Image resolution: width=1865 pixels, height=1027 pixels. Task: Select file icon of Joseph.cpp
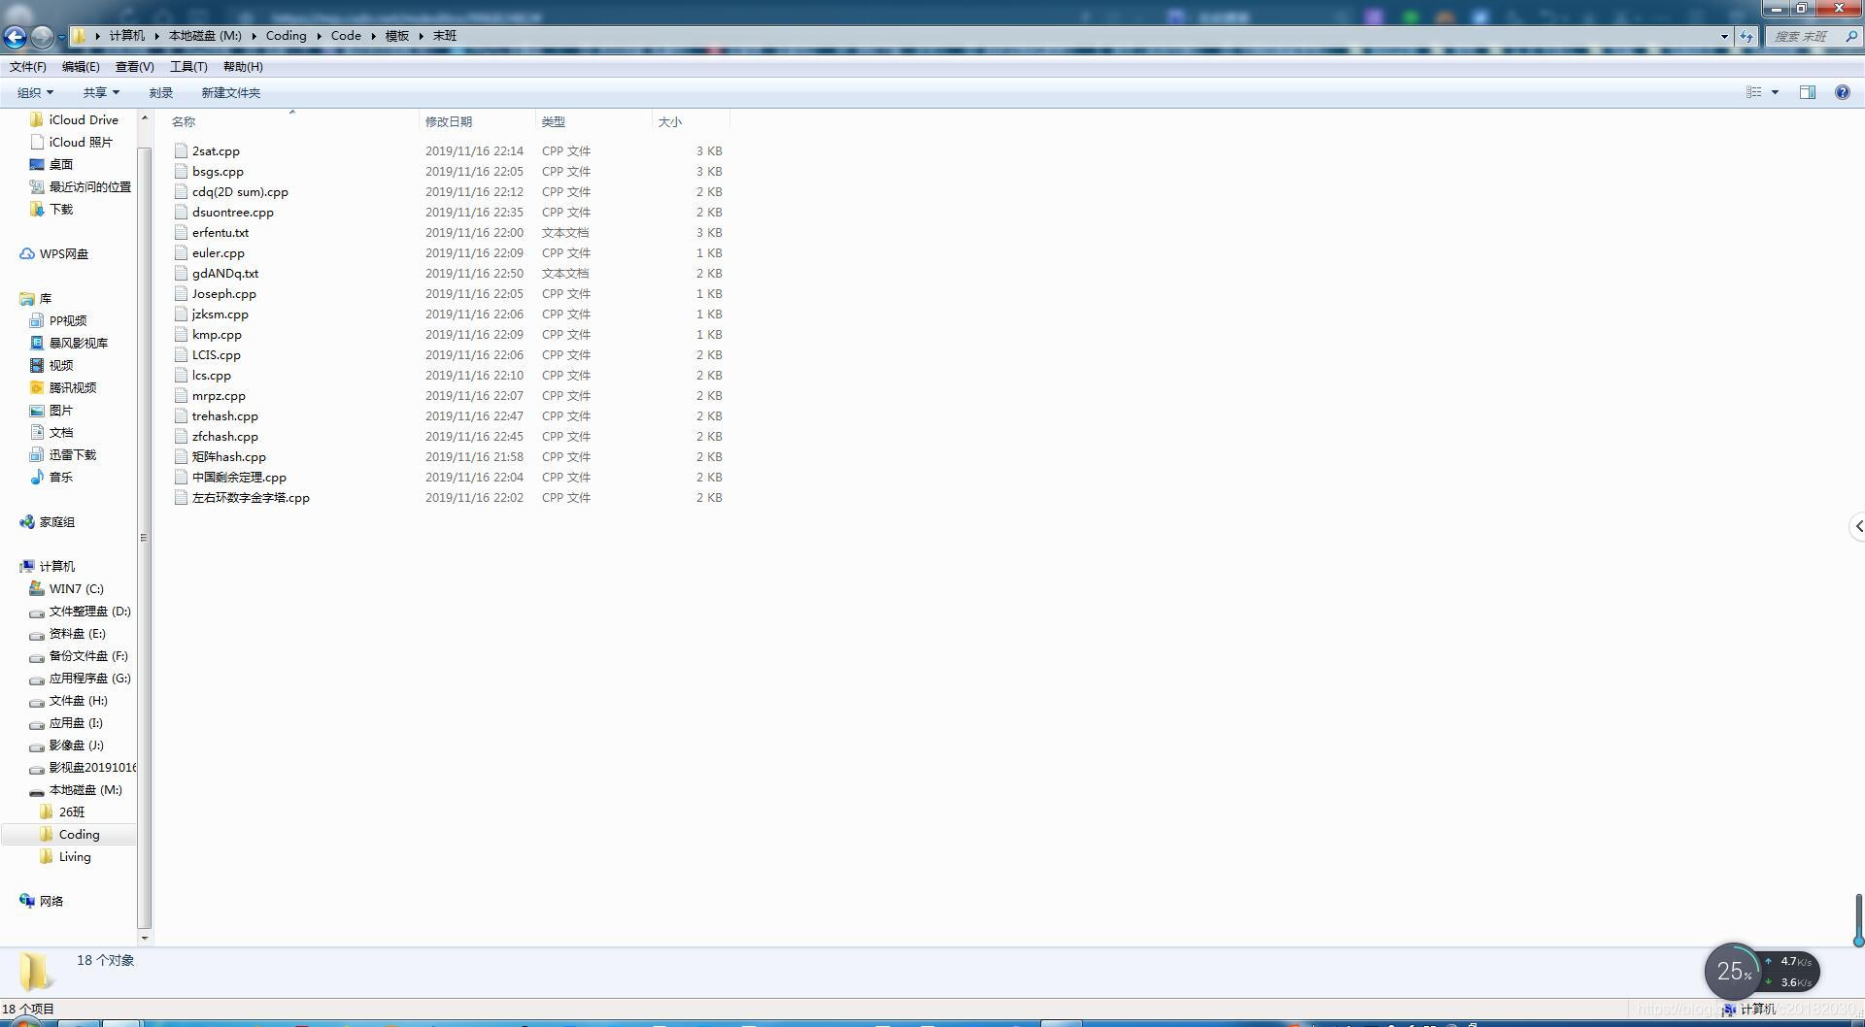pos(181,293)
